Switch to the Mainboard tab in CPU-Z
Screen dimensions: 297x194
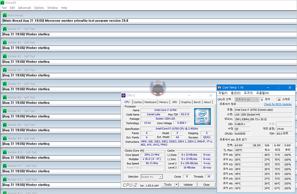click(x=151, y=102)
